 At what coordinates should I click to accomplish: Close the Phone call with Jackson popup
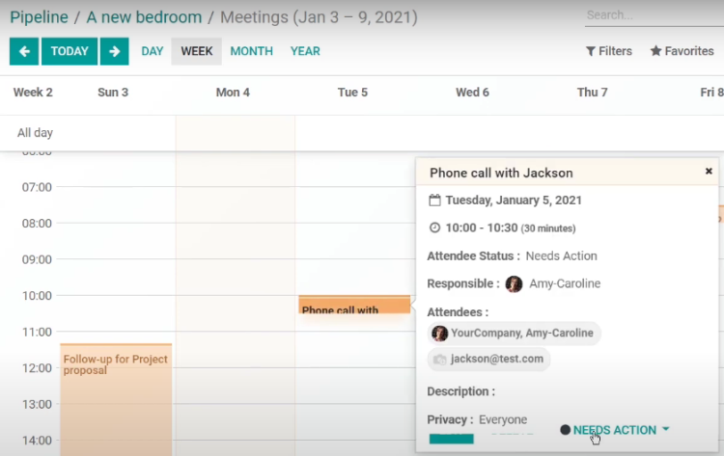coord(709,172)
